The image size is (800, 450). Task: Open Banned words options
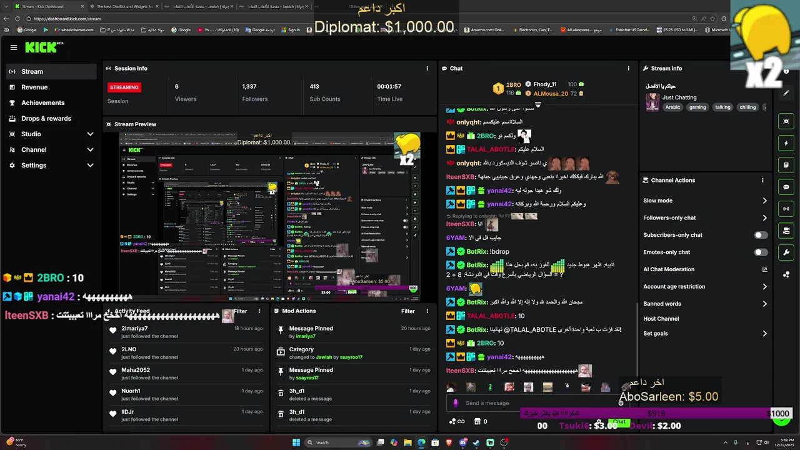click(x=705, y=304)
